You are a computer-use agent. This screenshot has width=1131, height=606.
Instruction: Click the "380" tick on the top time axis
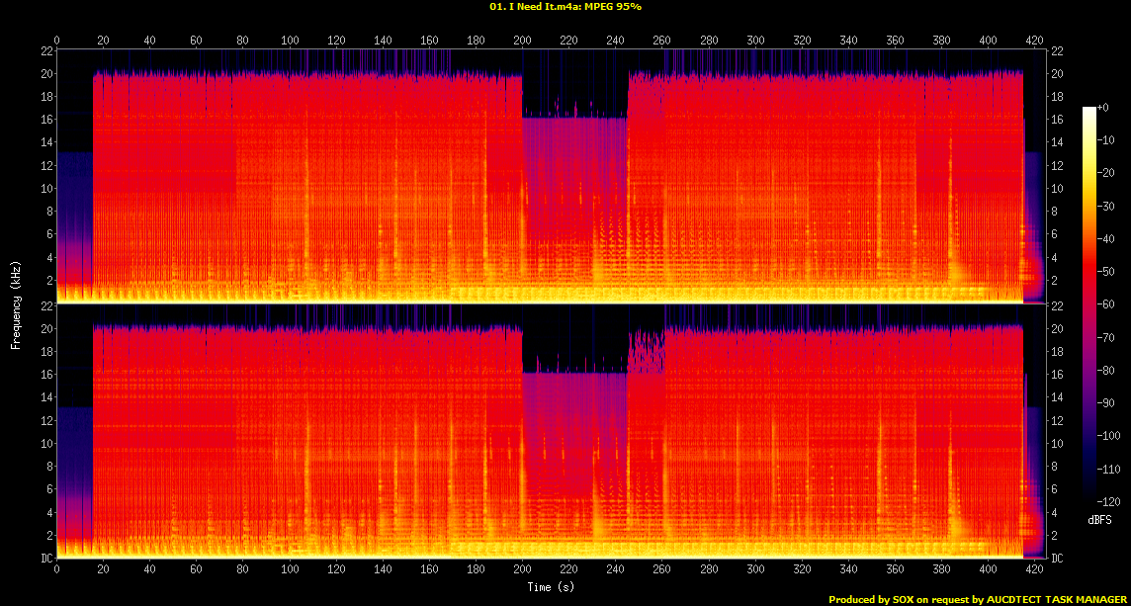click(x=941, y=41)
